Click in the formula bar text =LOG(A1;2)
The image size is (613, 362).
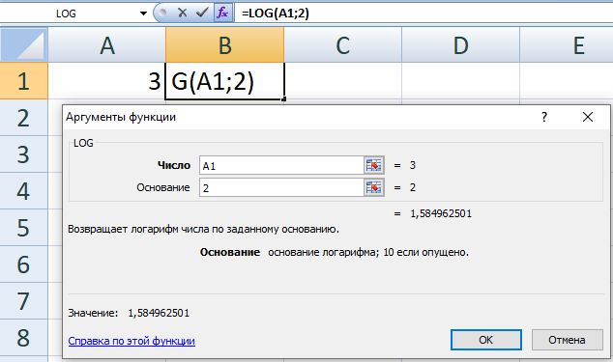(276, 14)
